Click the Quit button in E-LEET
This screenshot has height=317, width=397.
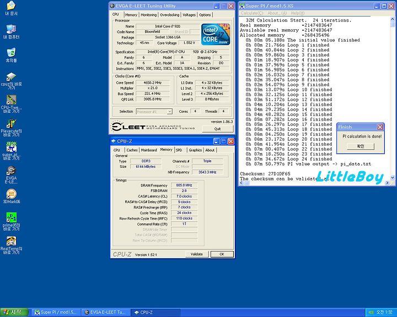pyautogui.click(x=217, y=129)
